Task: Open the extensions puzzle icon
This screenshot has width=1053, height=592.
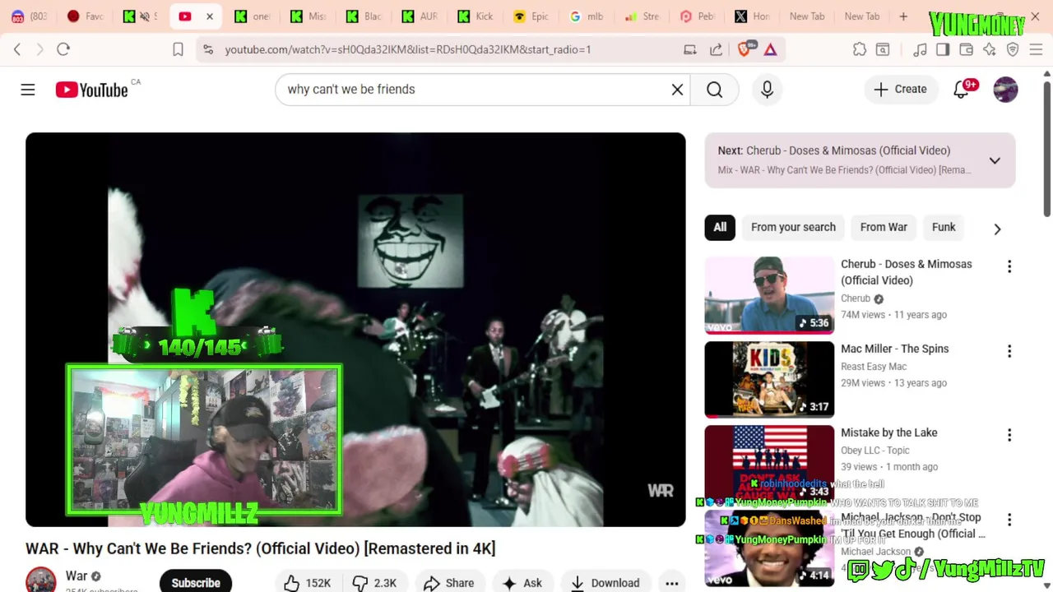Action: [x=860, y=49]
